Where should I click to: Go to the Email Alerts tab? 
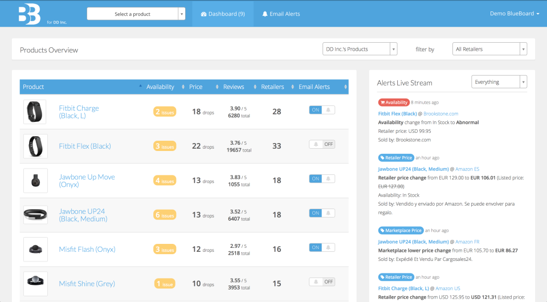point(281,14)
